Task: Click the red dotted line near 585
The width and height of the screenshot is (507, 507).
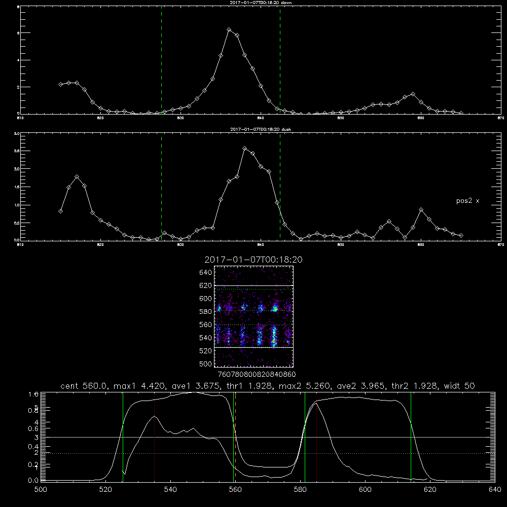Action: tap(316, 437)
